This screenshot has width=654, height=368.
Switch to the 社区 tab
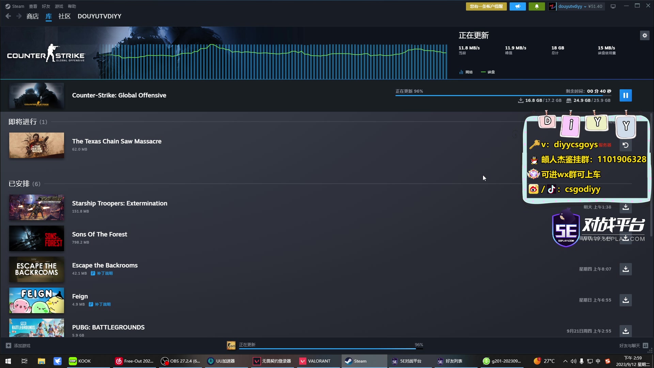(x=64, y=16)
